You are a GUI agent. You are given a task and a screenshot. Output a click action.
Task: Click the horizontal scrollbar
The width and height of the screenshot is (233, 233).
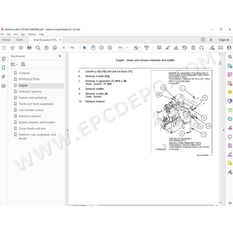[x=155, y=205]
